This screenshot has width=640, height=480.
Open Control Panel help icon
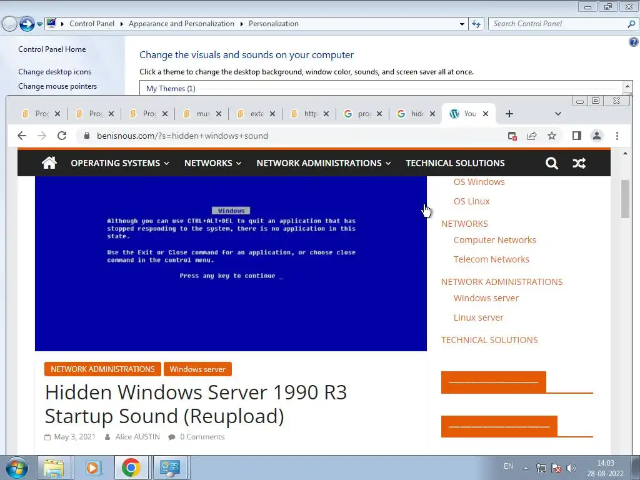634,42
